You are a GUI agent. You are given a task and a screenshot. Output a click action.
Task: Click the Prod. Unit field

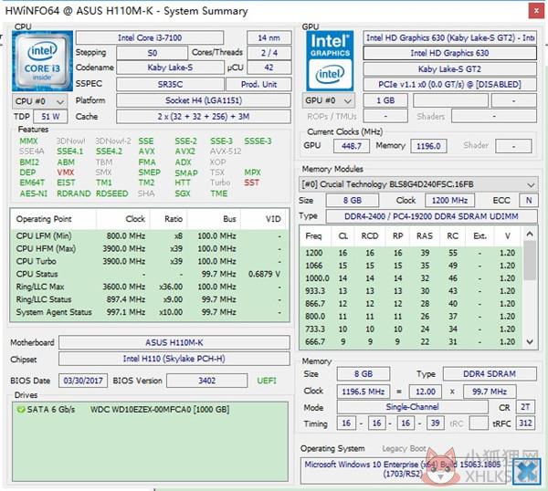coord(258,84)
